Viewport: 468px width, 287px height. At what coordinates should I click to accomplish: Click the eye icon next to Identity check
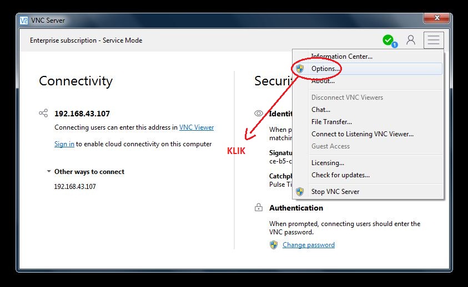pyautogui.click(x=259, y=113)
